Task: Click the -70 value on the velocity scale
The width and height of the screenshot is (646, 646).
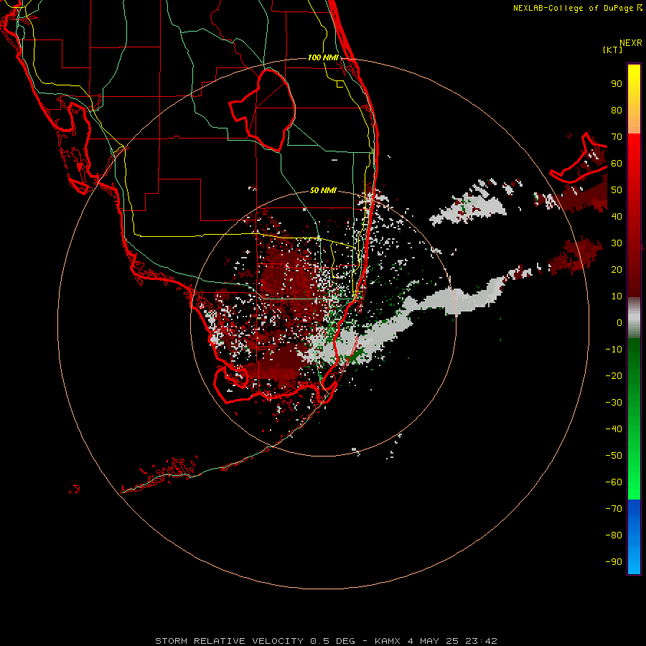Action: click(x=614, y=509)
